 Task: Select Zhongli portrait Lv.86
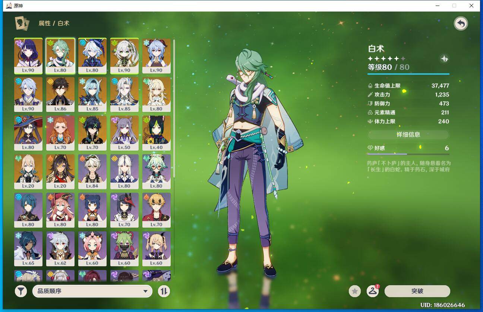60,94
